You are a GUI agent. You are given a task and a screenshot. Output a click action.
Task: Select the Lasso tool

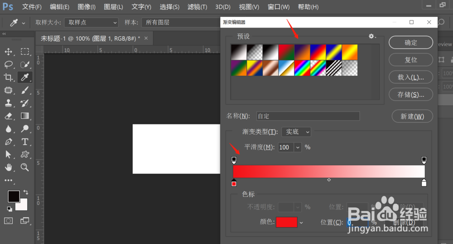[8, 64]
